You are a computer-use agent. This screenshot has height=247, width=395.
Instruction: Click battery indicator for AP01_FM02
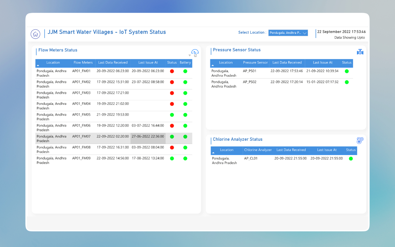click(x=185, y=82)
